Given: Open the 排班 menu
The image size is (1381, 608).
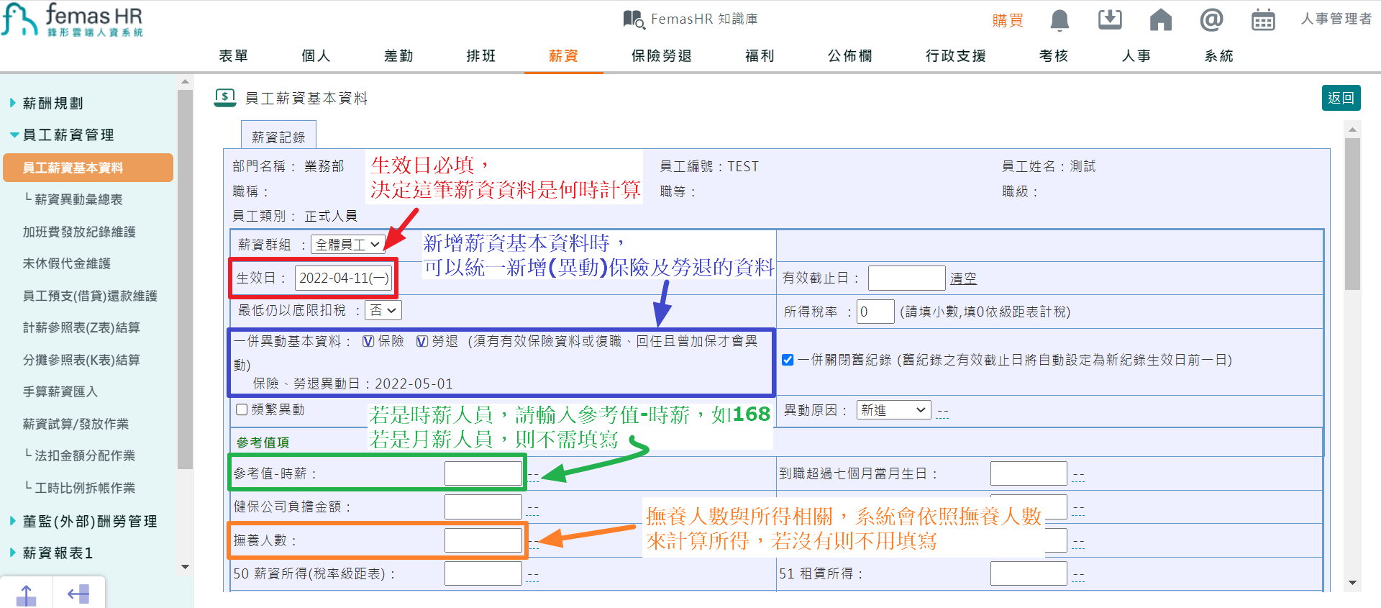Looking at the screenshot, I should coord(481,56).
